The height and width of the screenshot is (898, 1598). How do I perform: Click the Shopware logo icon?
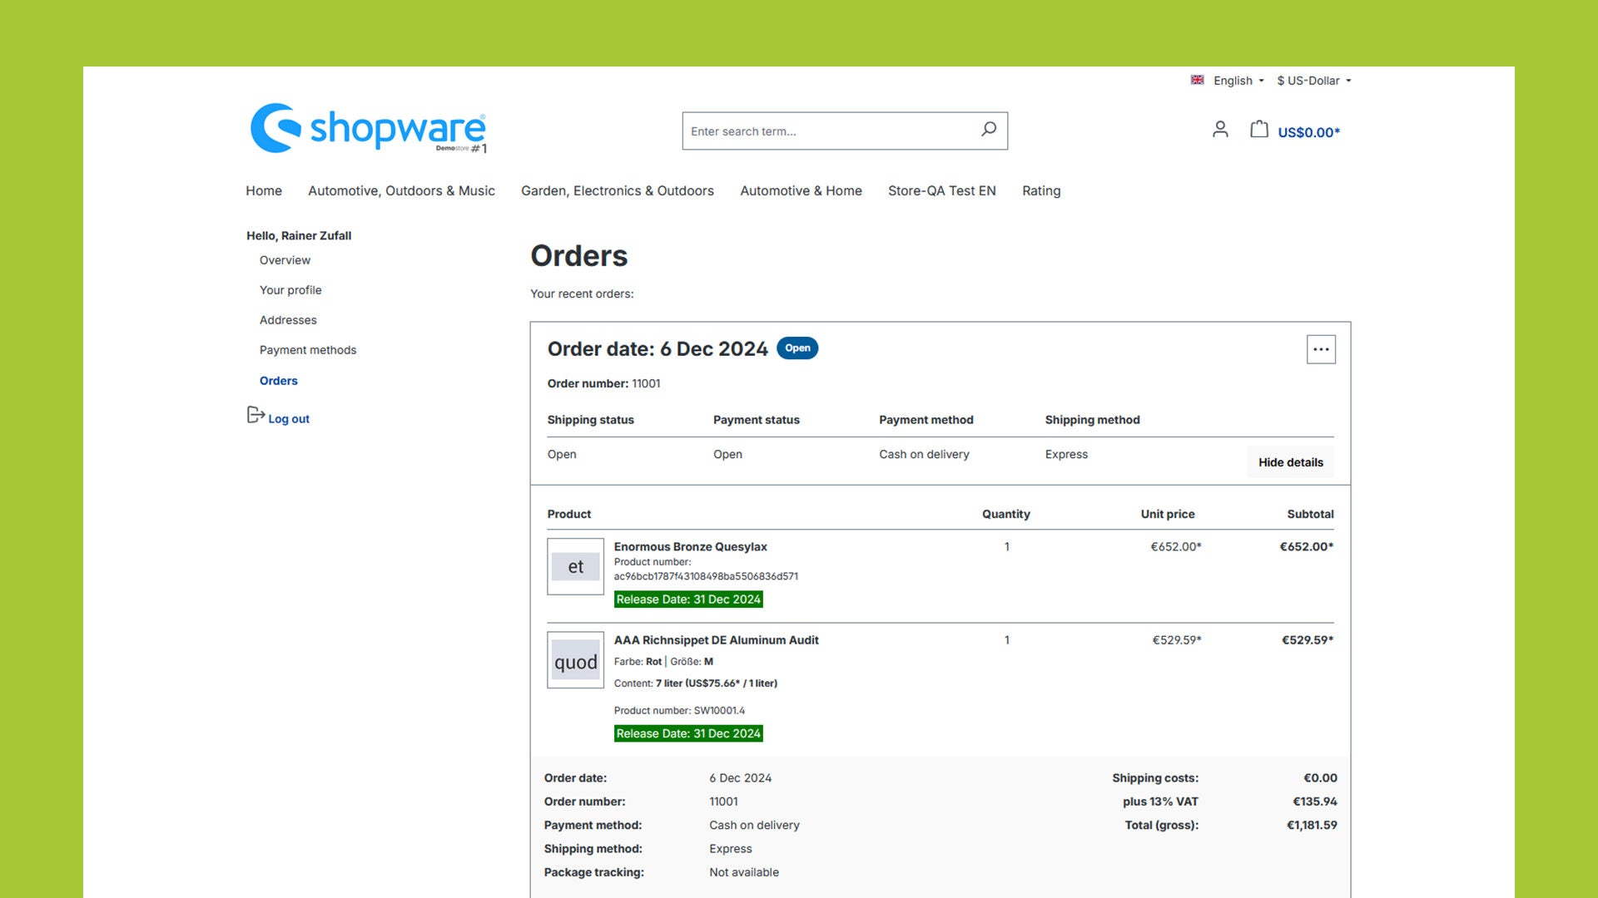coord(271,128)
